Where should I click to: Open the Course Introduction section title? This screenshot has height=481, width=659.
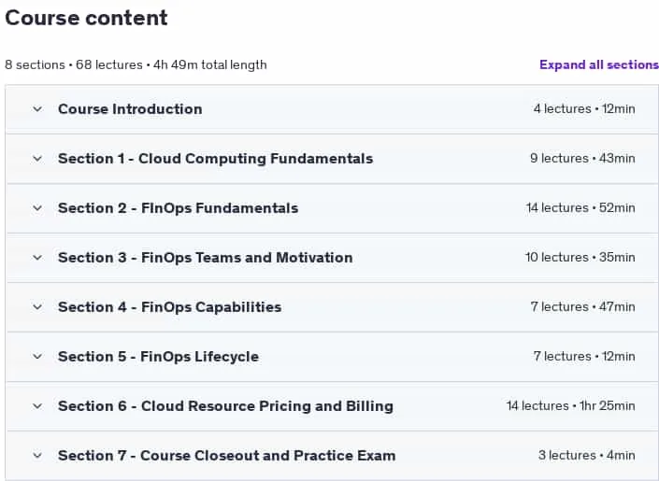coord(130,109)
